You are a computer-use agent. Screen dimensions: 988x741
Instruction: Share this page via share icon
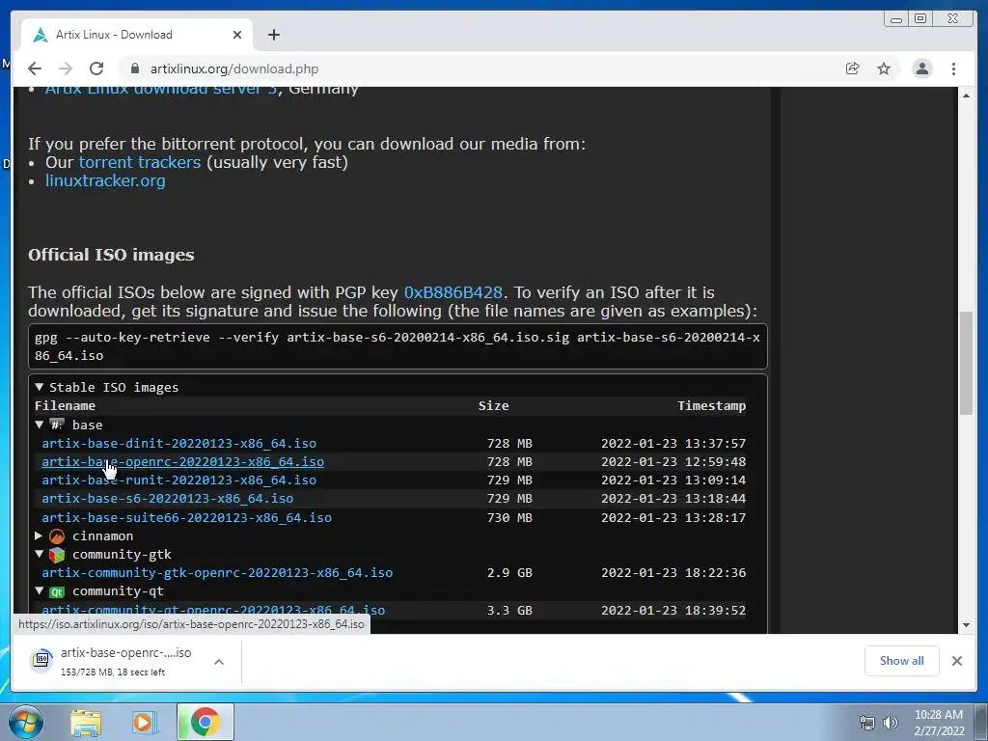point(853,69)
